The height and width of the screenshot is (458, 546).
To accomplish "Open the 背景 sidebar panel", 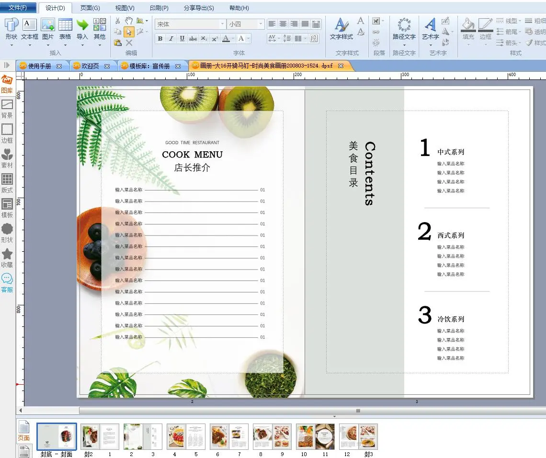I will pyautogui.click(x=7, y=109).
